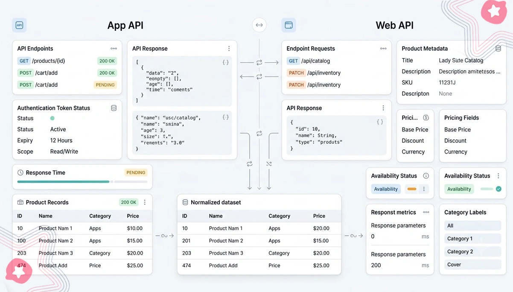Click the second PATCH /api/inventory request
This screenshot has height=292, width=513.
[314, 85]
